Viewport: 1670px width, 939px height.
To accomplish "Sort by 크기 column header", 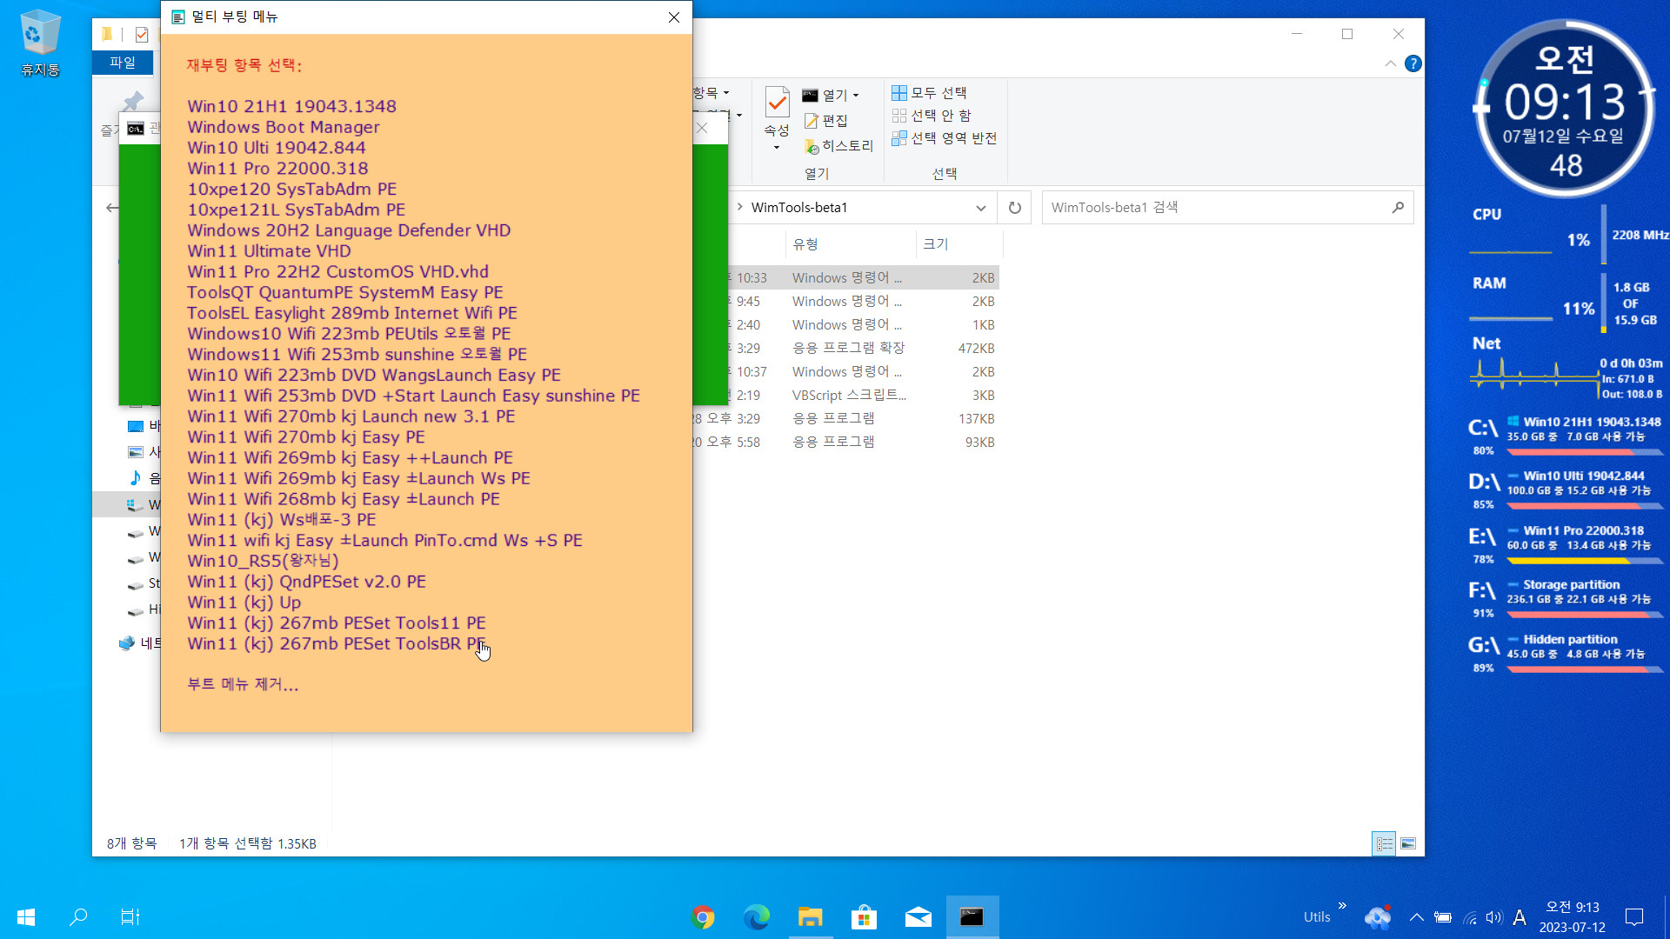I will click(936, 244).
